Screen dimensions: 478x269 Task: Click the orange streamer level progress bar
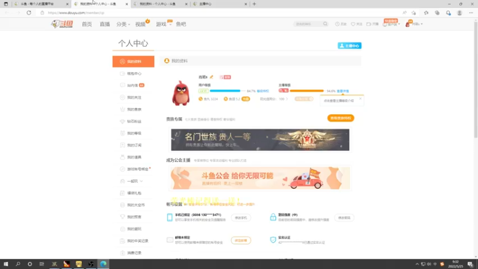pos(307,91)
